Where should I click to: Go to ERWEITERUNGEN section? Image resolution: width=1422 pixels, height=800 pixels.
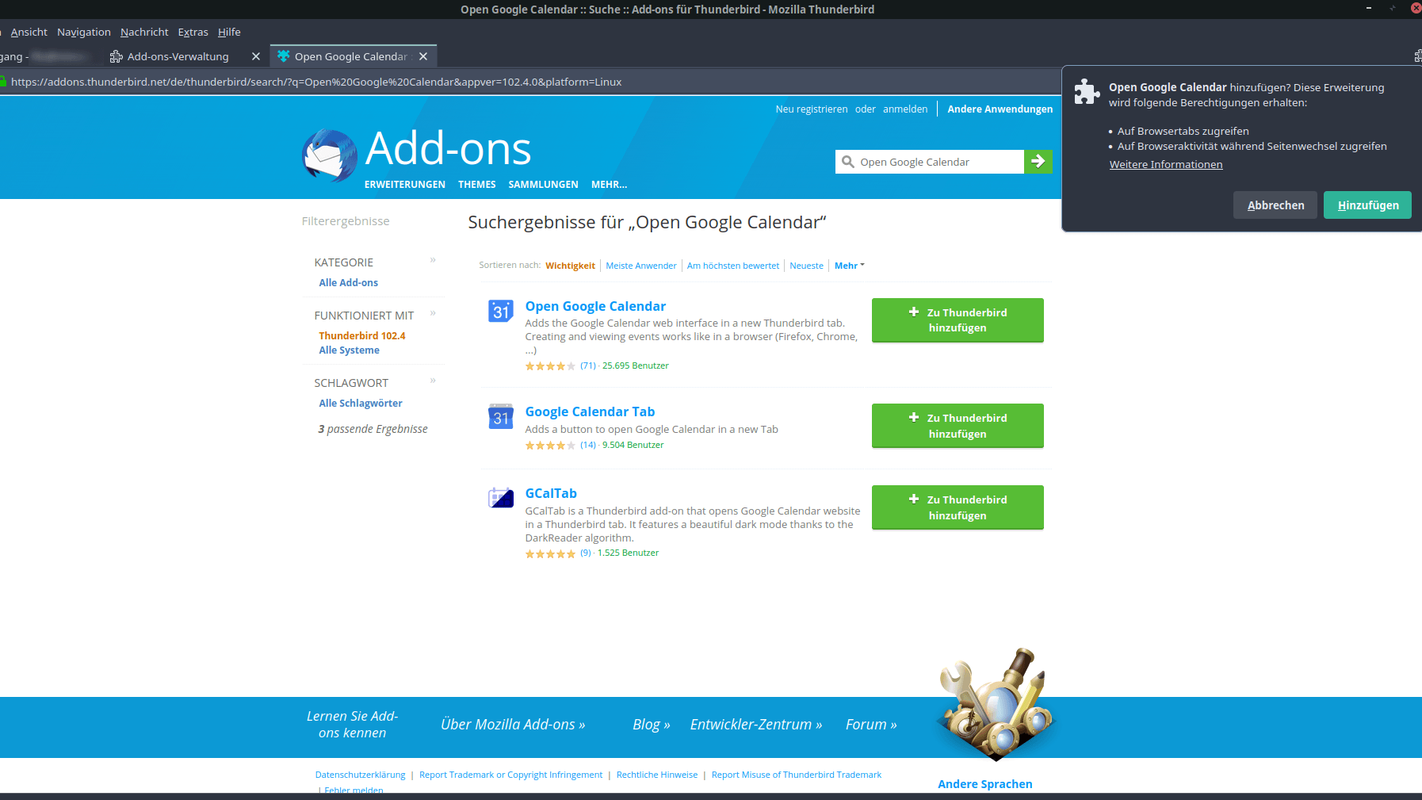point(405,185)
